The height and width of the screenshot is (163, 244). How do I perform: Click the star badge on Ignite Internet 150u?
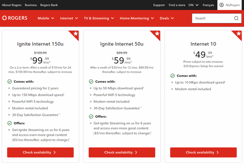click(x=75, y=34)
